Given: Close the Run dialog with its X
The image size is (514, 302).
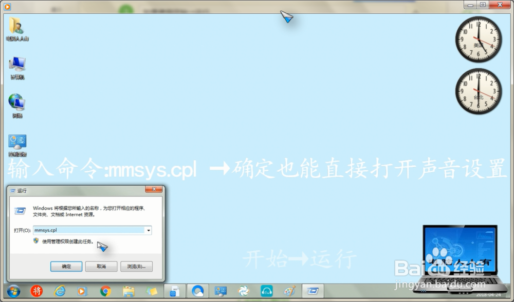Looking at the screenshot, I should pyautogui.click(x=154, y=189).
